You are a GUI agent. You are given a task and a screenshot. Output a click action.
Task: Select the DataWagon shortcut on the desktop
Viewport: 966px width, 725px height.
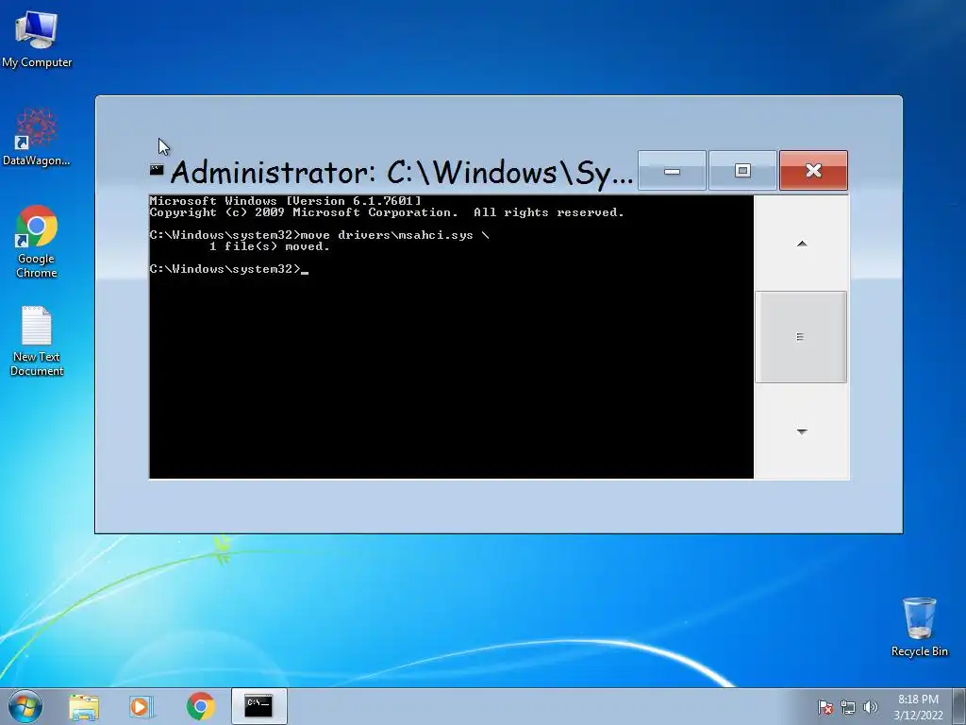click(x=37, y=137)
